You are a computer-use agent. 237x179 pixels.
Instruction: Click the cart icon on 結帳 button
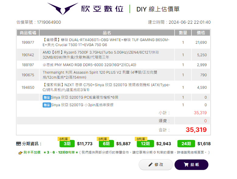click(186, 164)
